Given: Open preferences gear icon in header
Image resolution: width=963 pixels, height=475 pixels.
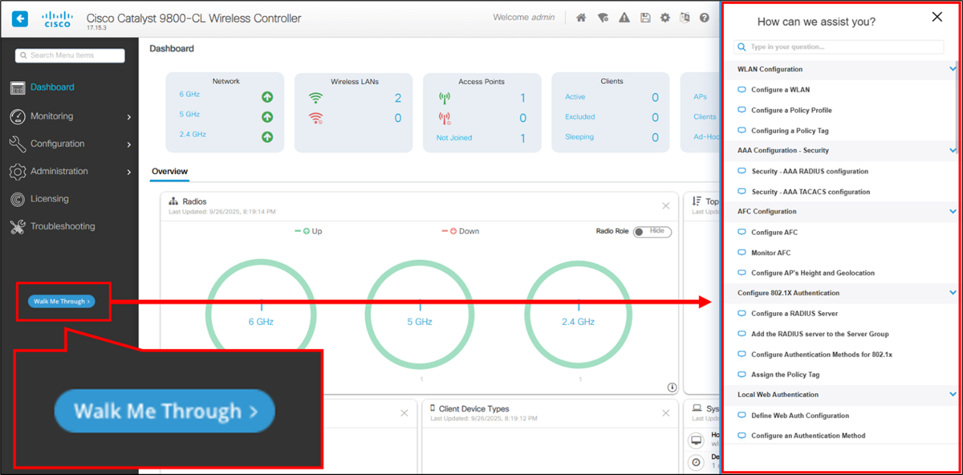Looking at the screenshot, I should (x=664, y=18).
